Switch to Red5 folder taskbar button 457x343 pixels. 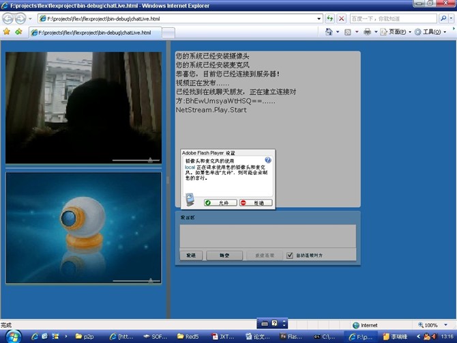(x=189, y=337)
